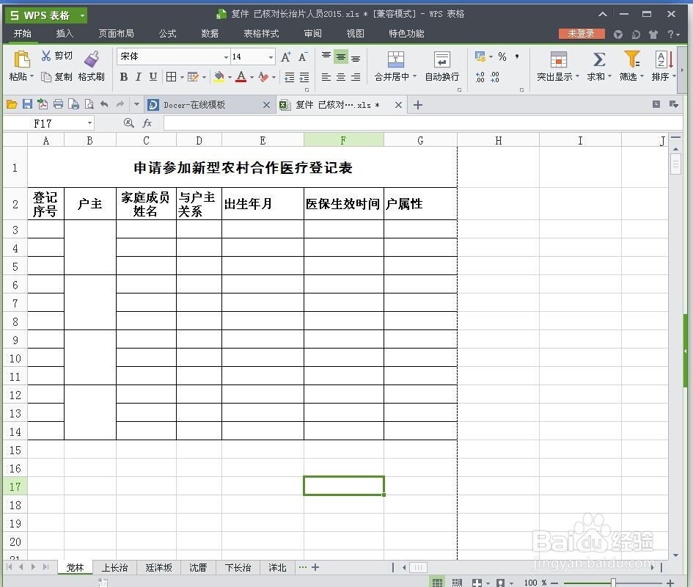
Task: Click the Sum sigma icon
Action: (x=599, y=59)
